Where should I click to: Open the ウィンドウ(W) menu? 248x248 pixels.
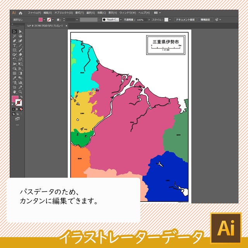(127, 13)
